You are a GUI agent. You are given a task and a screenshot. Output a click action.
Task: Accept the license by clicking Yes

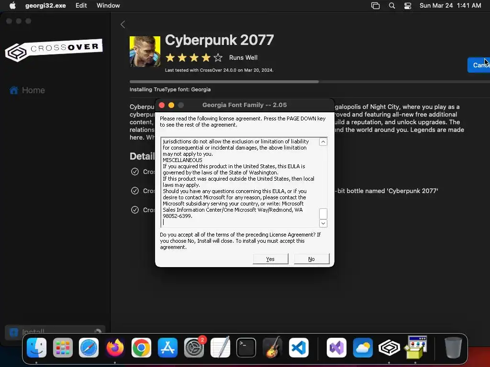(x=270, y=259)
